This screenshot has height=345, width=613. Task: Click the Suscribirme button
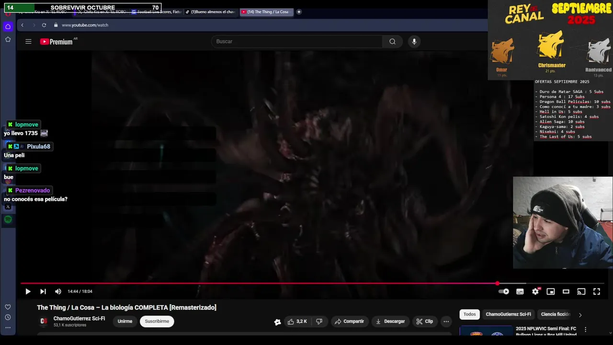(157, 321)
